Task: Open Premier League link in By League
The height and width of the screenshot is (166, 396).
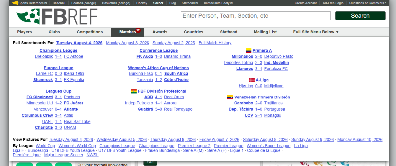Action: coord(228,146)
